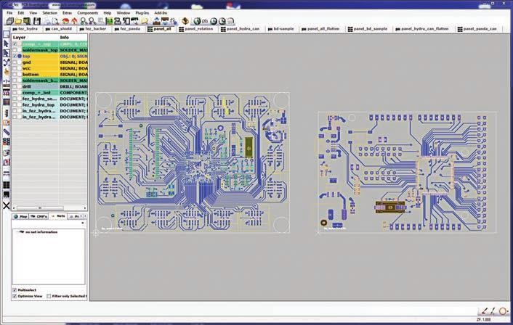Switch to the panel_panda_can tab
The width and height of the screenshot is (513, 325).
477,29
